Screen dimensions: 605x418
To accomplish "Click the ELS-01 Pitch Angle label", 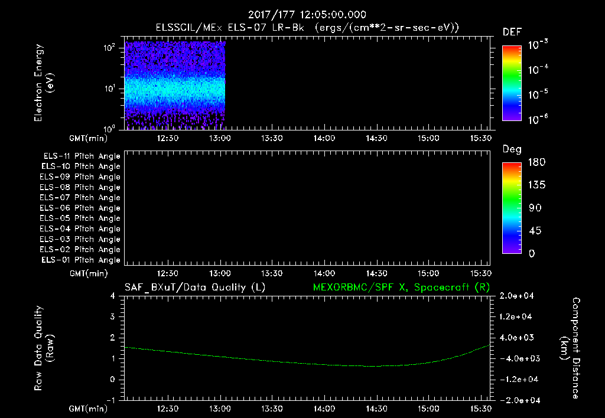I will point(81,260).
